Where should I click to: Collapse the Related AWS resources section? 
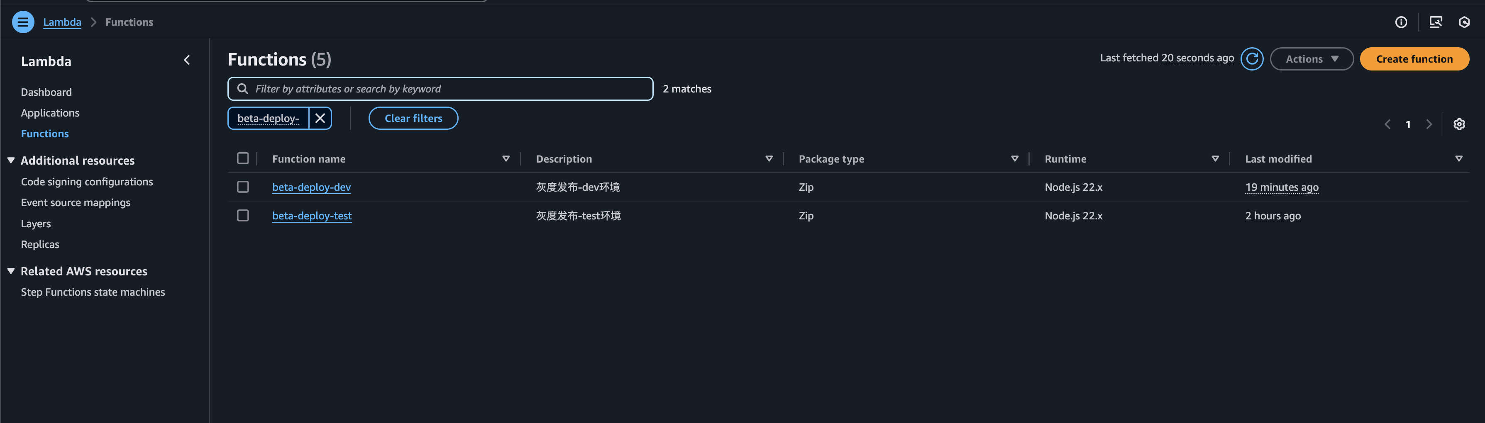(x=11, y=271)
